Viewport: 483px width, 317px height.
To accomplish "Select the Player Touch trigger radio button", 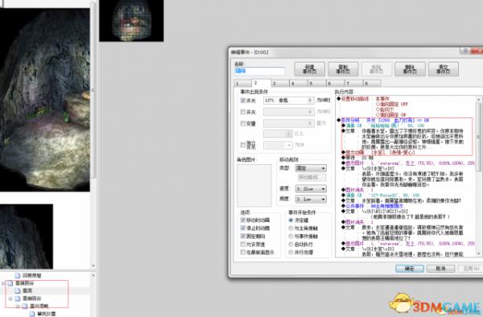I will (291, 228).
